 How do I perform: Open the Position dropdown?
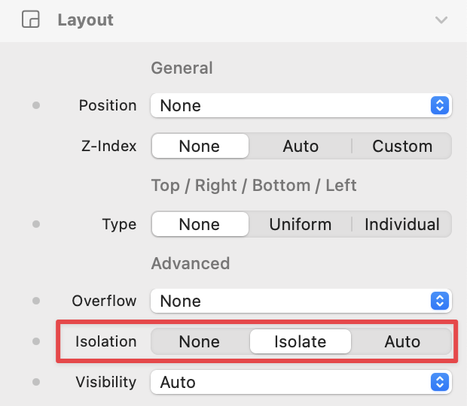(301, 106)
